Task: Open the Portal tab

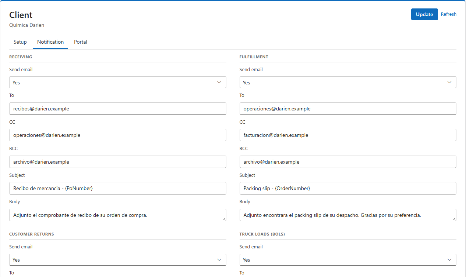Action: 81,42
